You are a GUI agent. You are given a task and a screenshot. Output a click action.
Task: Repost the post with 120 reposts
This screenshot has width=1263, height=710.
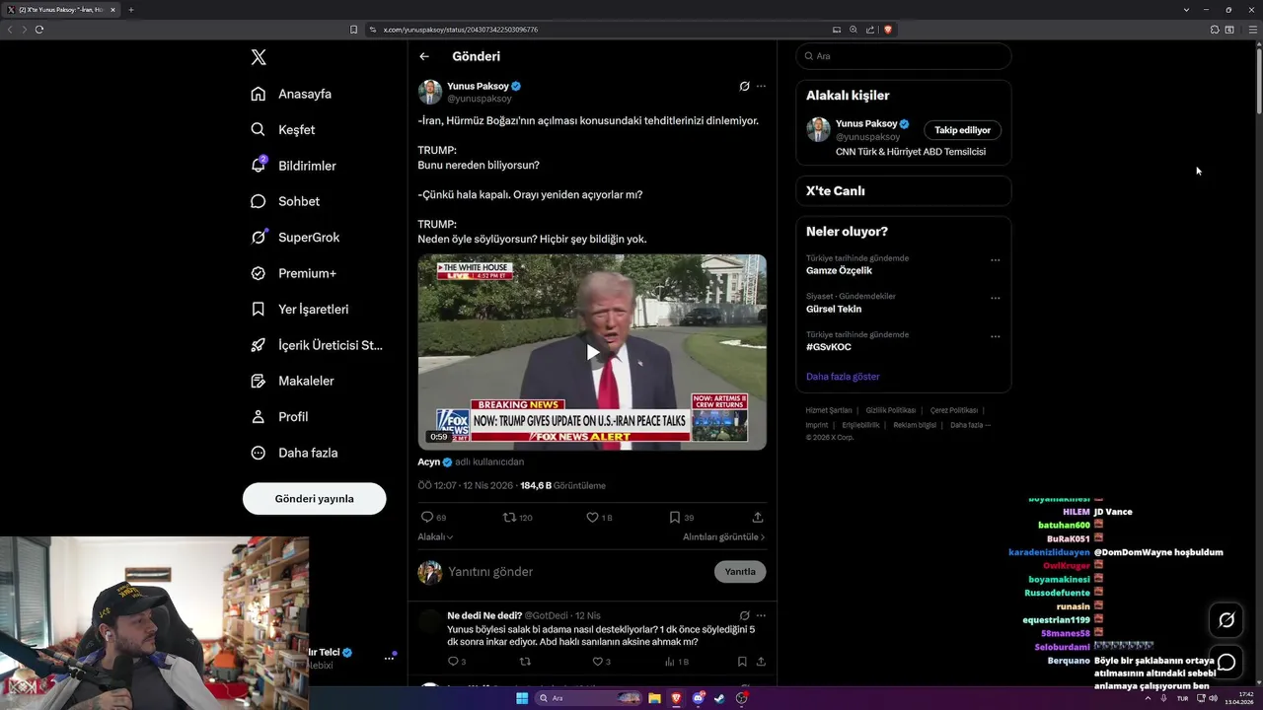click(518, 517)
